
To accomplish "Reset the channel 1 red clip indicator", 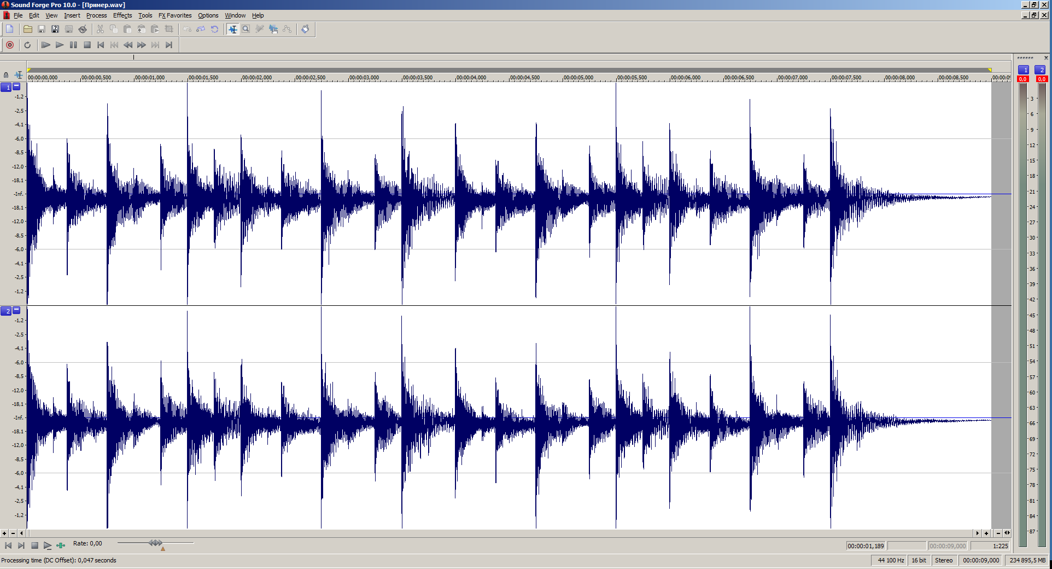I will [x=1022, y=79].
